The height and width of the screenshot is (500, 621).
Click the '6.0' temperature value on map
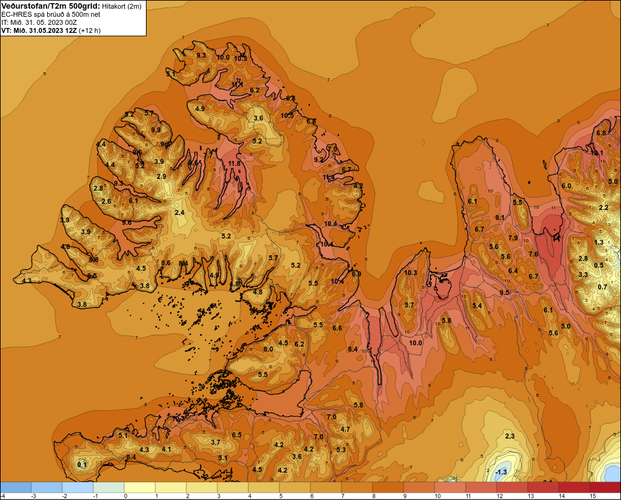566,186
